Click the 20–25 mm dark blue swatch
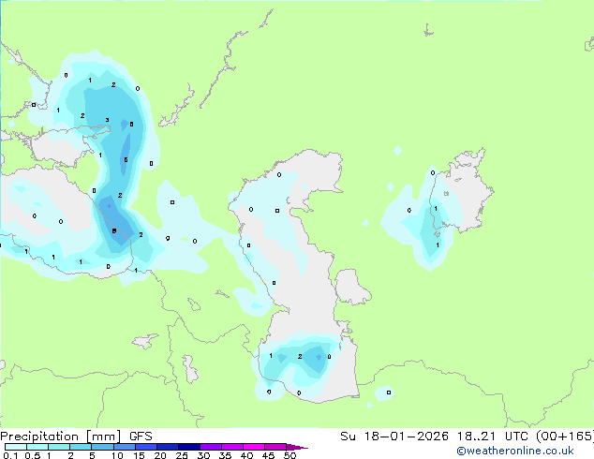The width and height of the screenshot is (594, 459). (167, 447)
